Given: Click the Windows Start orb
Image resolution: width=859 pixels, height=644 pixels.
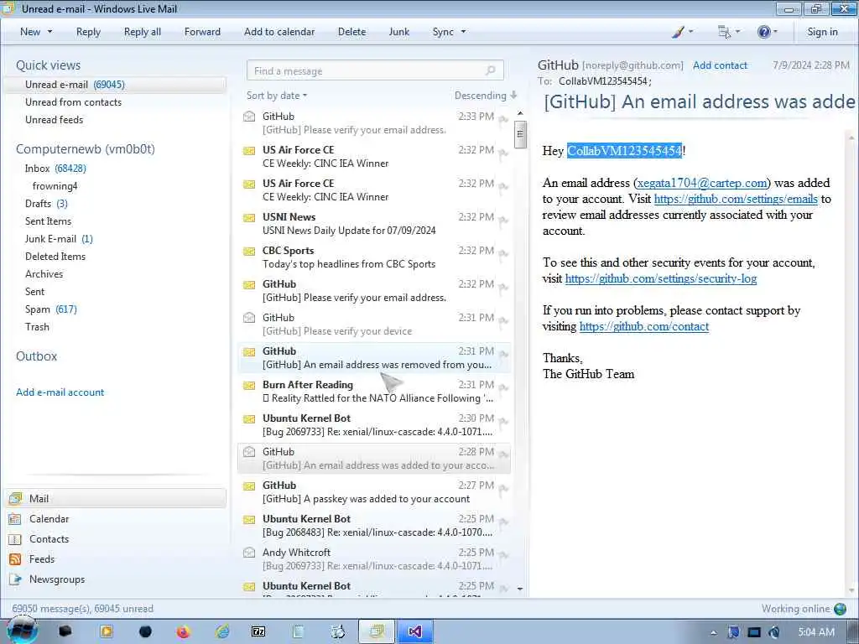Looking at the screenshot, I should tap(22, 631).
